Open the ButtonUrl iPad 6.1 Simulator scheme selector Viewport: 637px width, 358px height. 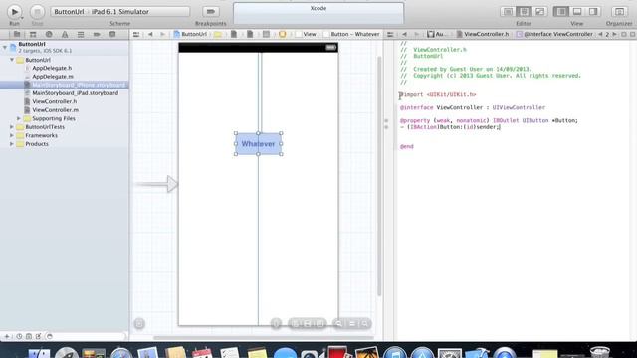pyautogui.click(x=120, y=12)
